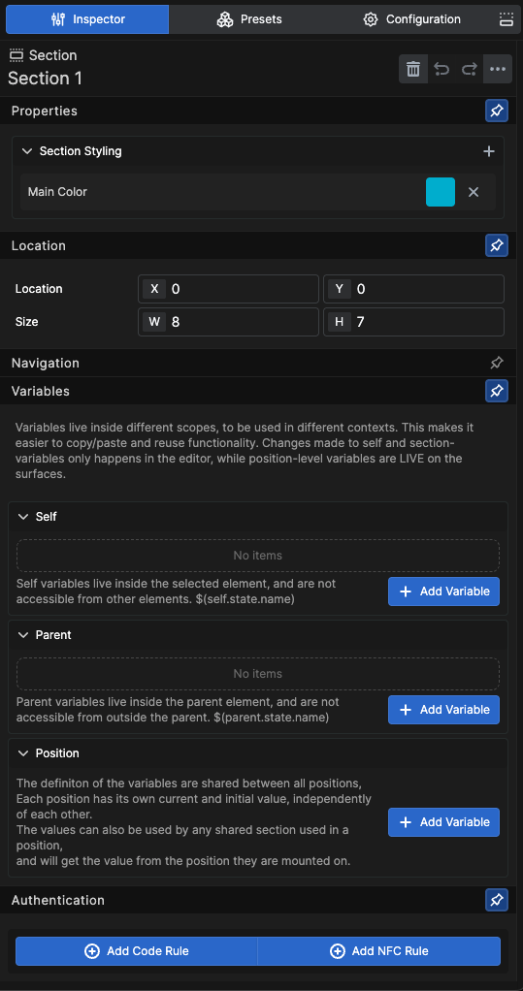Image resolution: width=523 pixels, height=991 pixels.
Task: Add a styling property with plus icon
Action: pos(488,151)
